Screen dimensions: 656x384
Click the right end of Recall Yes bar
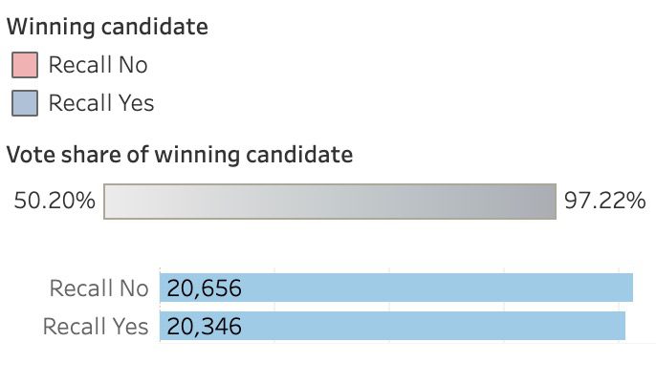622,326
